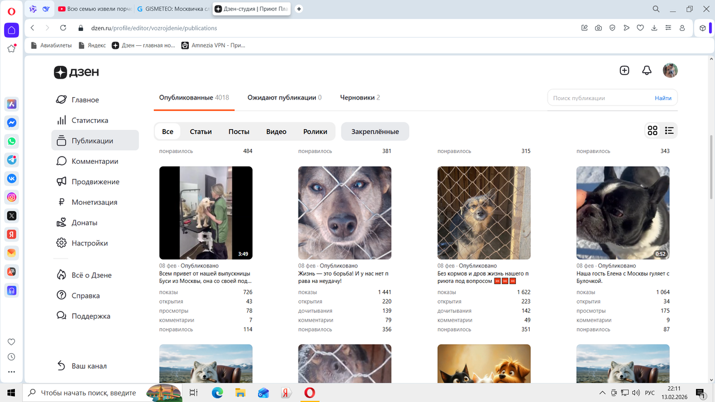
Task: Open Opera snapshot camera tool
Action: pos(598,28)
